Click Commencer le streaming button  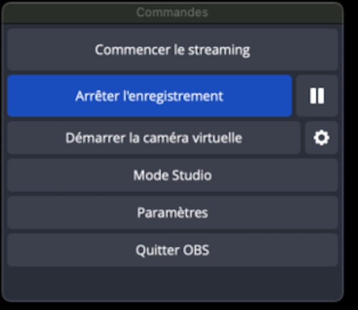[x=172, y=50]
